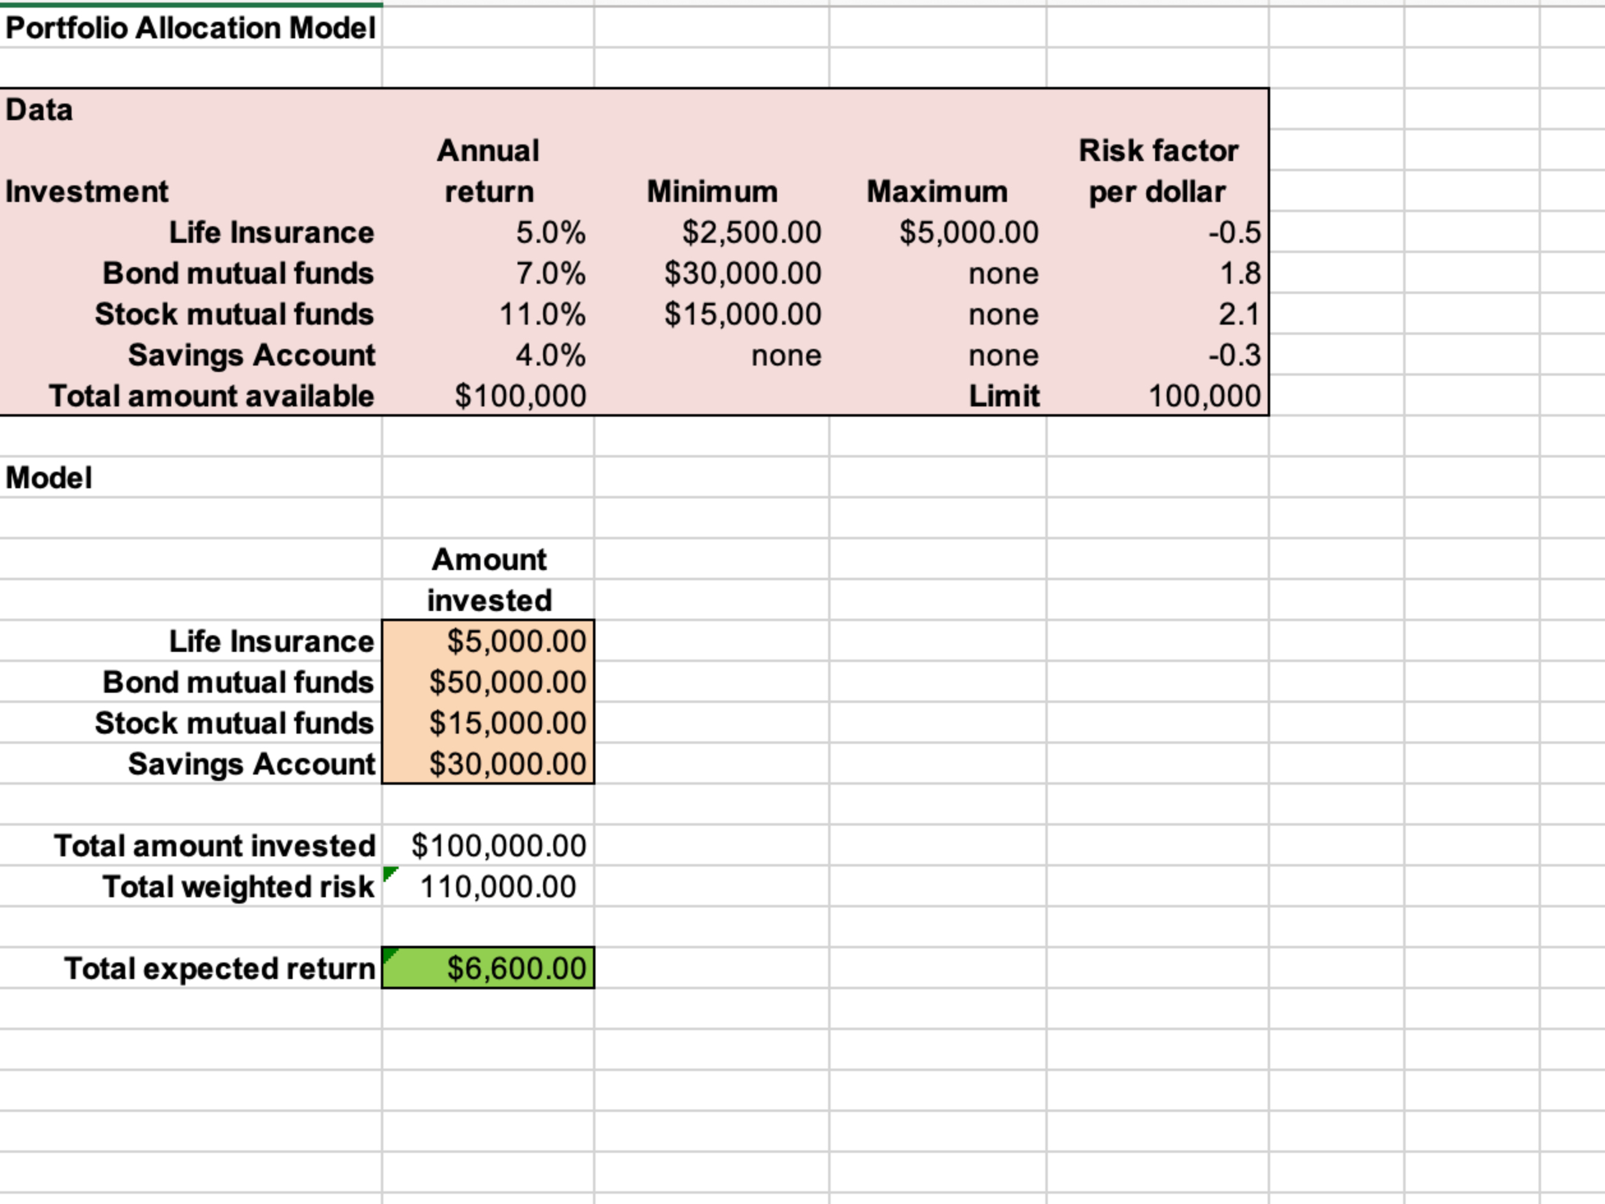The image size is (1605, 1204).
Task: Click the $100,000 total available cell
Action: coord(488,396)
